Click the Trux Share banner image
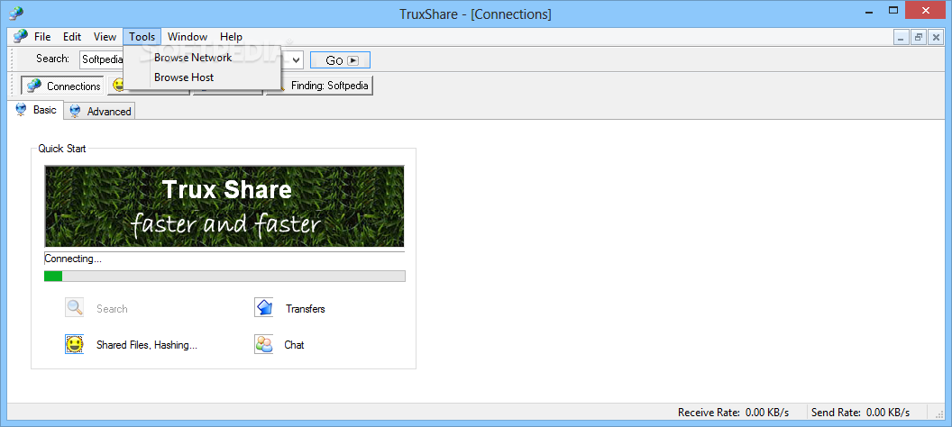952x427 pixels. [224, 206]
